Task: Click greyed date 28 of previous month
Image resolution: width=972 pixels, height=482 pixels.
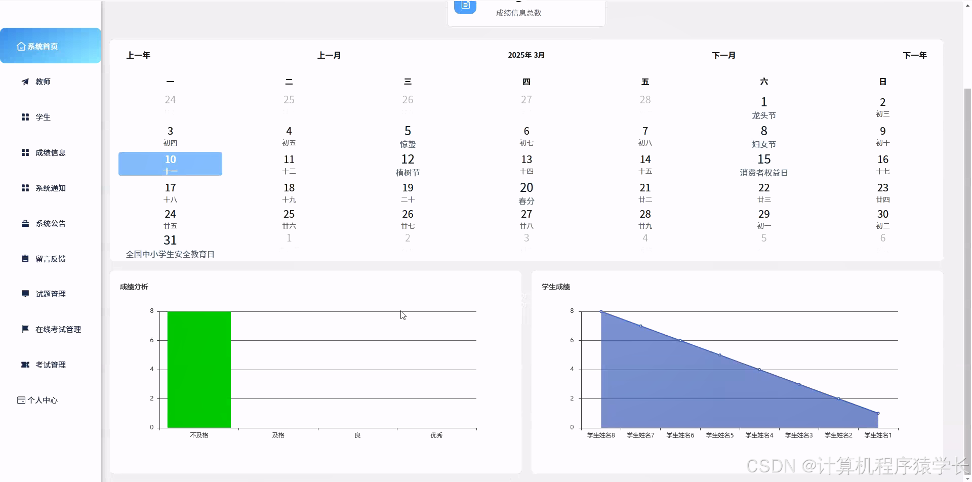Action: click(x=645, y=100)
